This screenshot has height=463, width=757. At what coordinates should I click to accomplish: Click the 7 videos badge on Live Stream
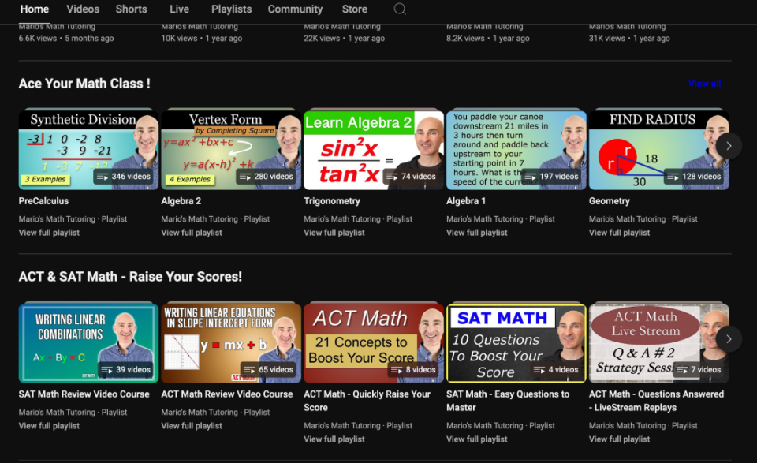[x=699, y=370]
